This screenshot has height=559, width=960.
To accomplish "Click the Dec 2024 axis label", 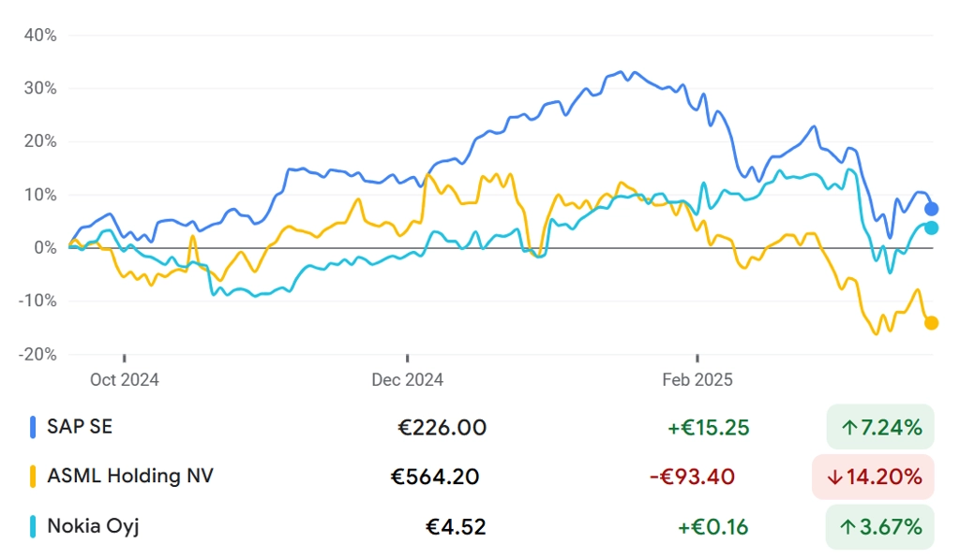I will pyautogui.click(x=408, y=379).
